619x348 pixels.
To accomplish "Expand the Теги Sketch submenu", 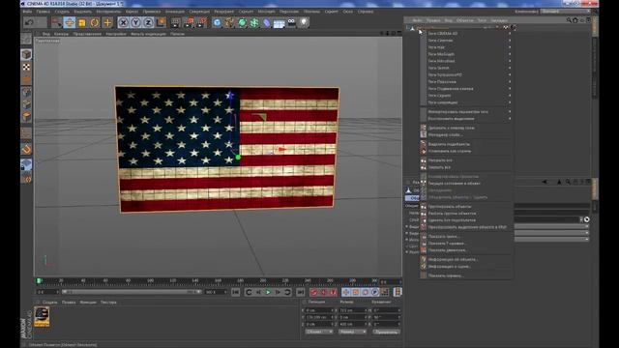I will point(467,68).
